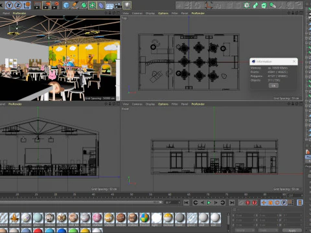Go to end of animation
The height and width of the screenshot is (233, 311).
point(232,203)
